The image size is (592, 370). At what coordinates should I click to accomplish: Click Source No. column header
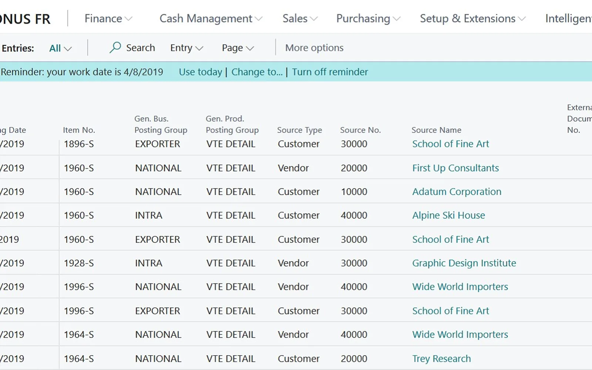point(360,130)
